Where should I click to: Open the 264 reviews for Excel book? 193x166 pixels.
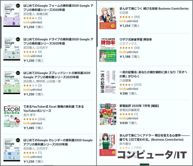[x=42, y=119]
